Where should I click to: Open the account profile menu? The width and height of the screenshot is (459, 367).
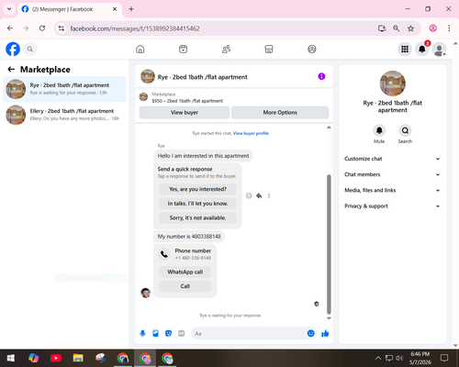[440, 49]
